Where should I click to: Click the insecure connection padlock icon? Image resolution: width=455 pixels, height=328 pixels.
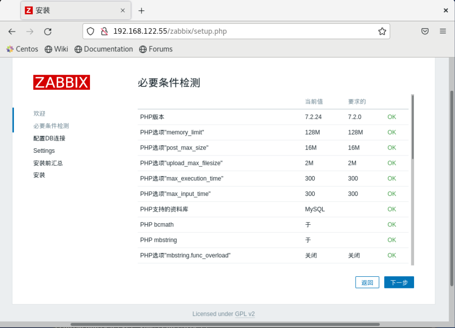pyautogui.click(x=104, y=31)
